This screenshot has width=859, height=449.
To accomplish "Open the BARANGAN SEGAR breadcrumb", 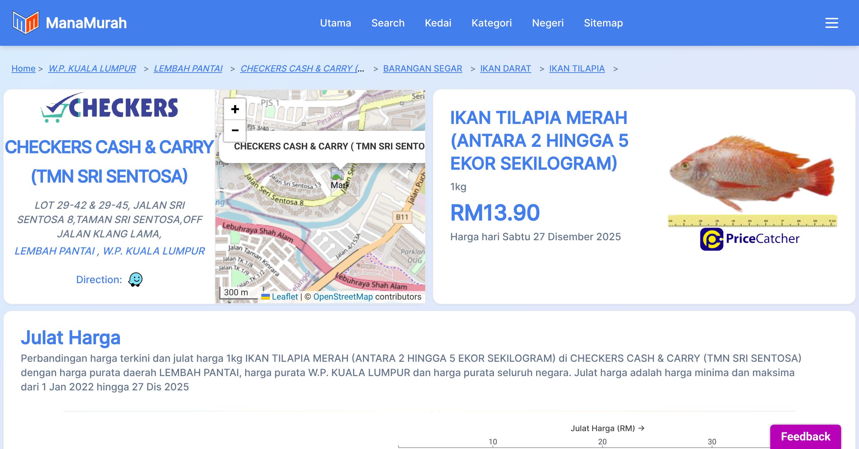I will click(422, 68).
